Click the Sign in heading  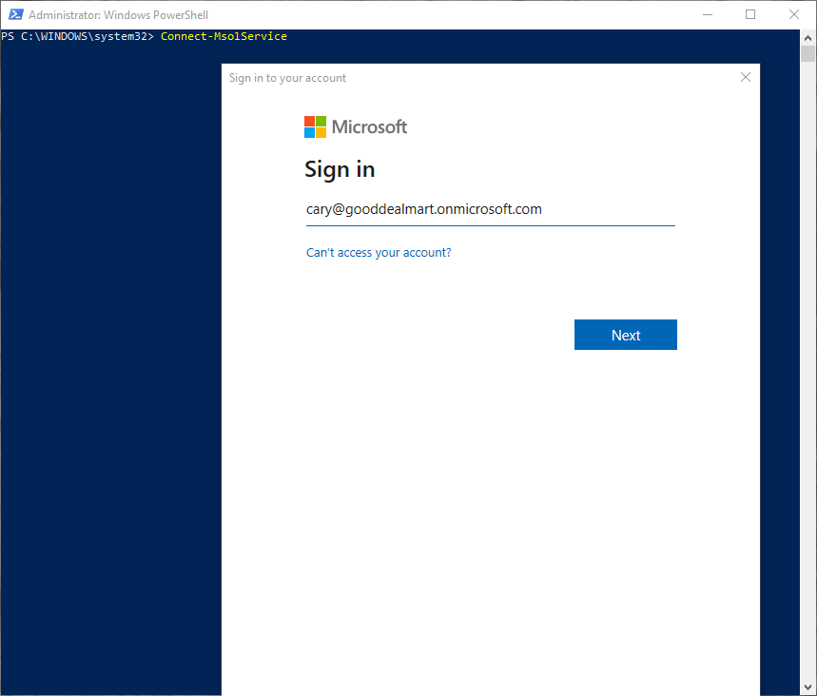(340, 169)
